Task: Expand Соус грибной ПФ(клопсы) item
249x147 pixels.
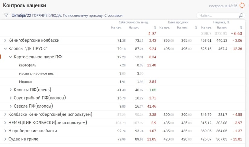Action: point(11,98)
